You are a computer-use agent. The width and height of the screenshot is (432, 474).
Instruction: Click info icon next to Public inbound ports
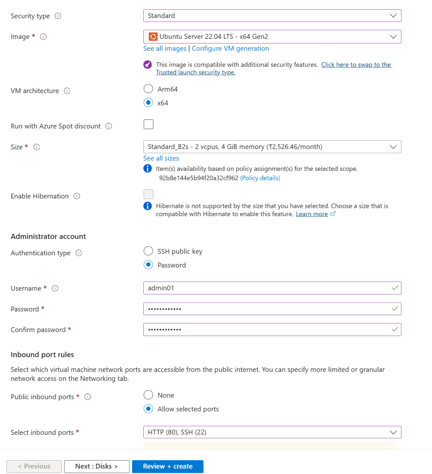[x=88, y=397]
